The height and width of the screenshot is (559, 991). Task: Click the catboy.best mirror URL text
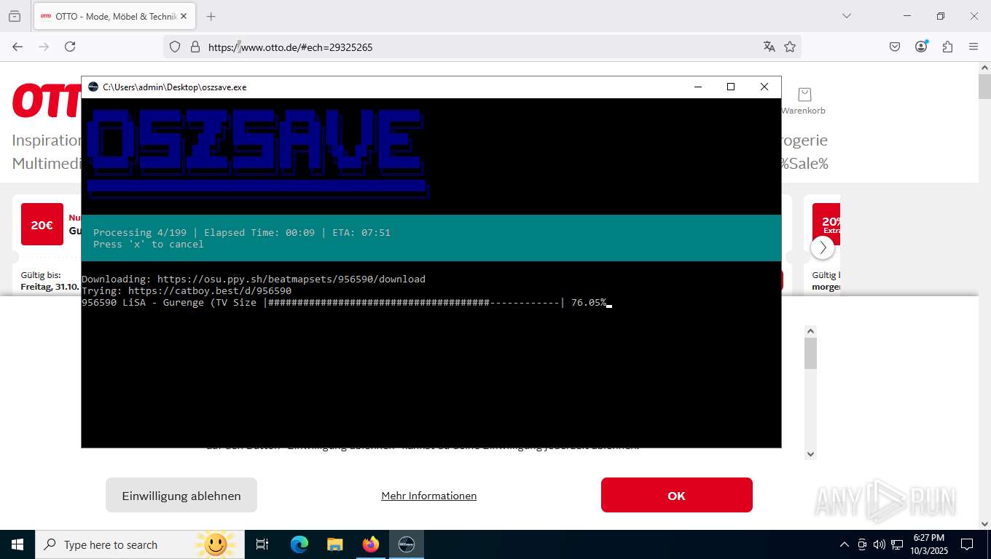210,290
